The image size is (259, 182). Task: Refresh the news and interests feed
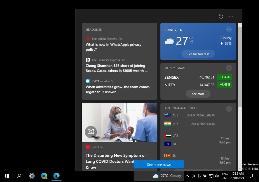click(x=221, y=16)
